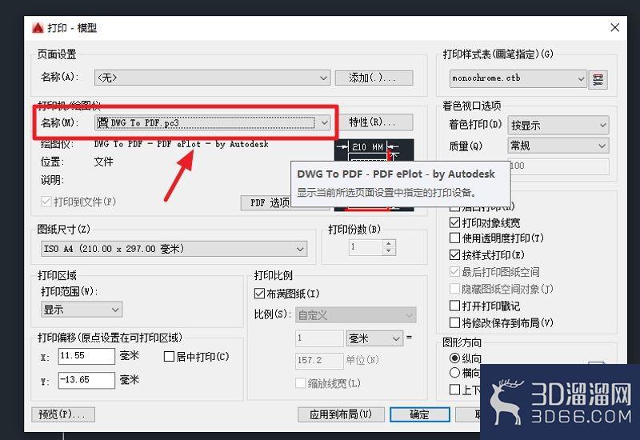Enable 将修改保存到布局 save changes checkbox
This screenshot has width=640, height=440.
click(454, 323)
